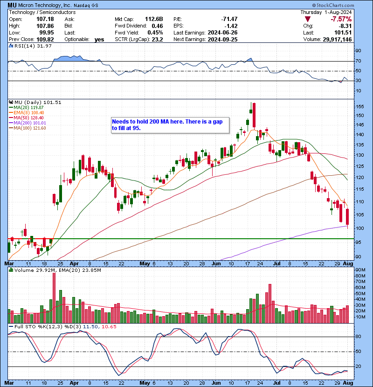373x387 pixels.
Task: Click the Nasdaq GS exchange label
Action: (x=86, y=6)
